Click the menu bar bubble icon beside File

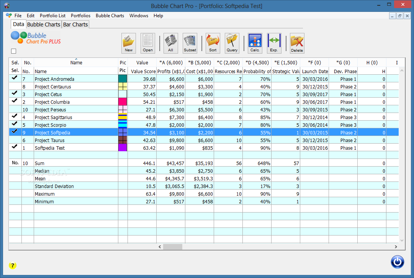(x=9, y=16)
